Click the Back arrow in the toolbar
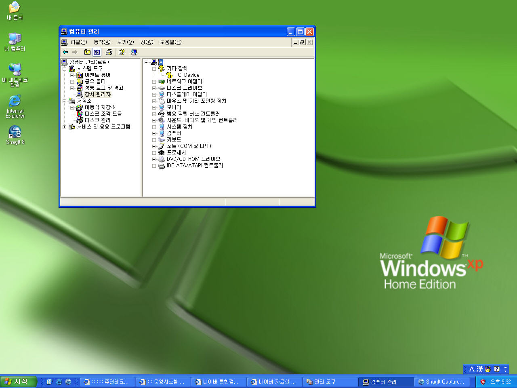This screenshot has height=388, width=517. [x=65, y=52]
